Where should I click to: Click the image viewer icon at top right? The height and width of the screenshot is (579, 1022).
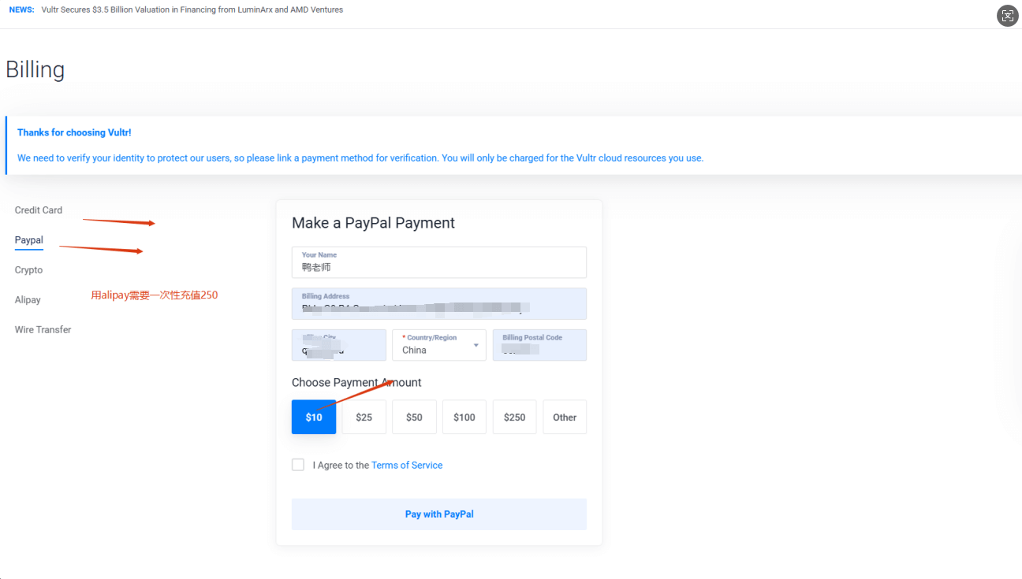[x=1008, y=15]
